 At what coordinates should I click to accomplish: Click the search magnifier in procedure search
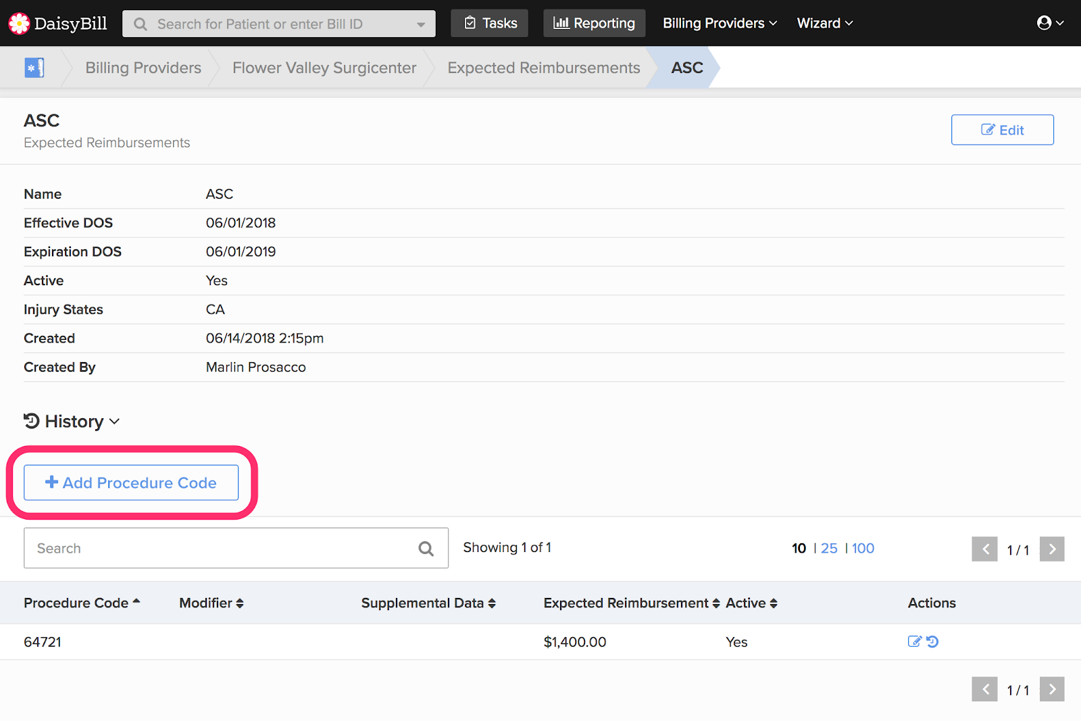pyautogui.click(x=426, y=549)
